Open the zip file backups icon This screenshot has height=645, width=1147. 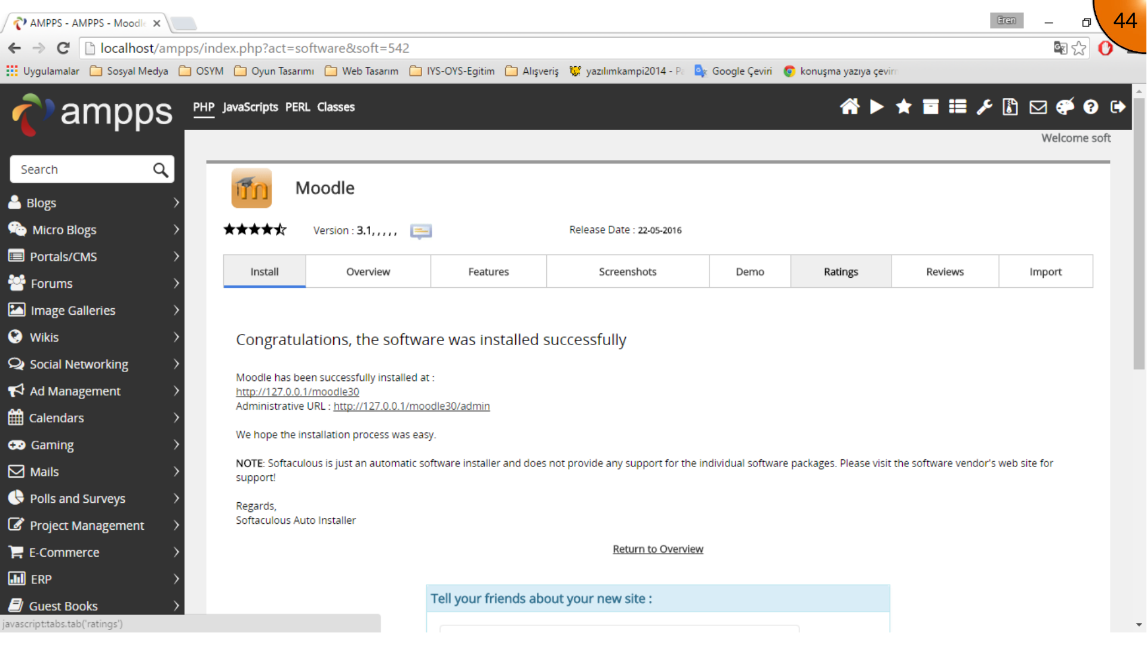[x=1010, y=107]
